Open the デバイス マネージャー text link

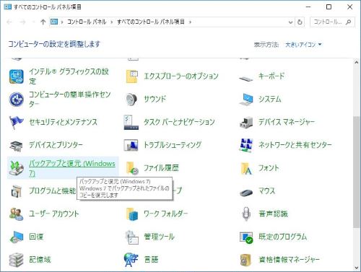pyautogui.click(x=287, y=122)
